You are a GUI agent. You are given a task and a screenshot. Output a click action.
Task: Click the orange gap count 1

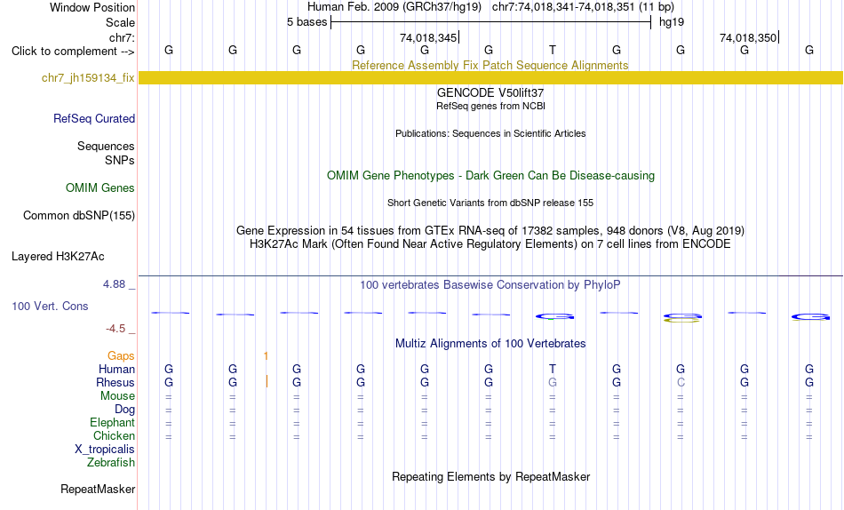tap(266, 356)
